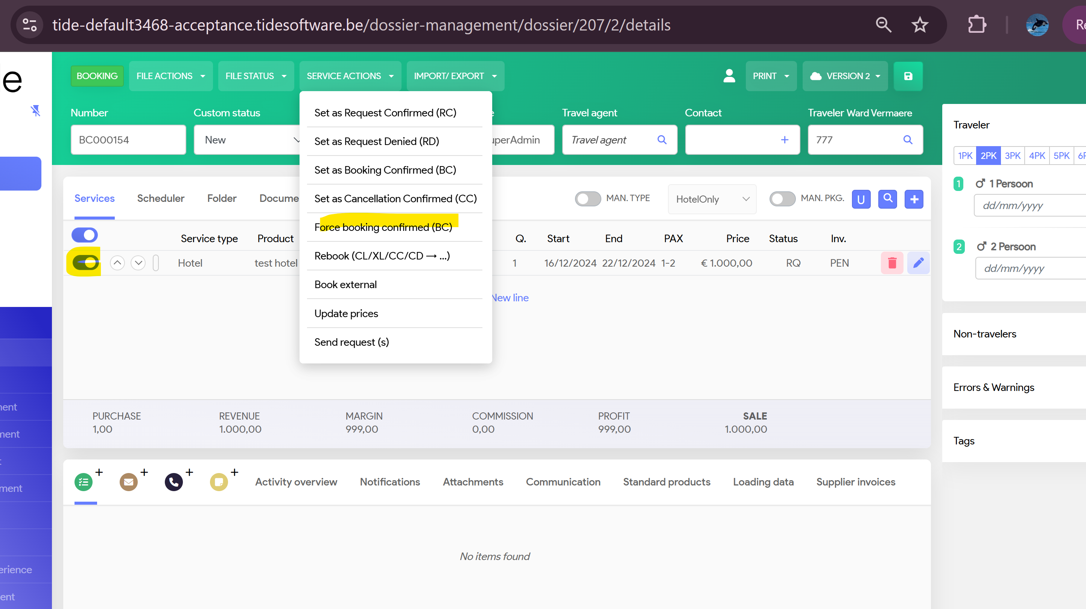Select Force booking confirmed (BC)
This screenshot has height=609, width=1086.
click(x=383, y=227)
